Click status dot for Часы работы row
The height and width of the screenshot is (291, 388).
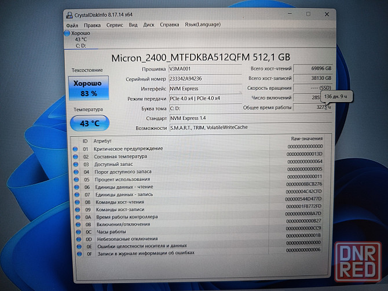coord(78,232)
